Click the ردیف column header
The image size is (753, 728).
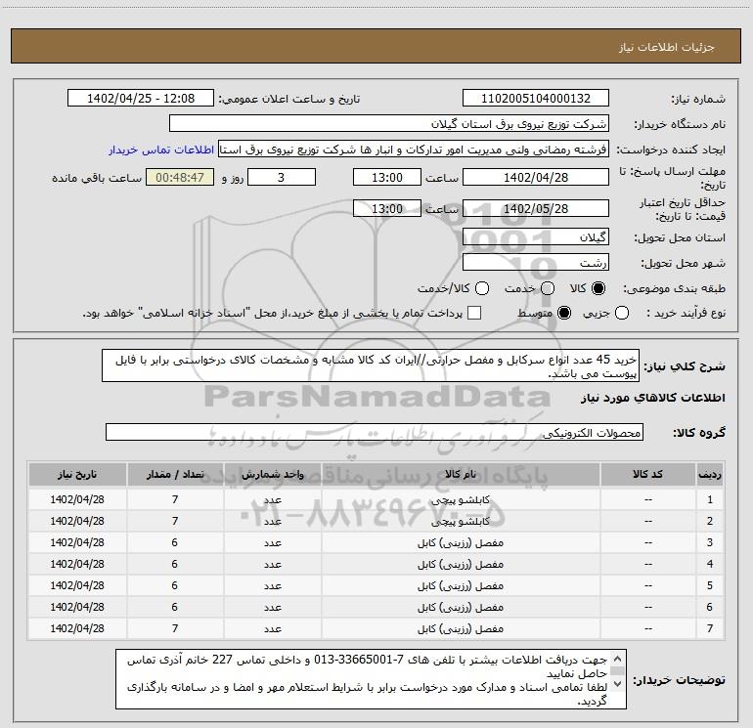pos(710,474)
